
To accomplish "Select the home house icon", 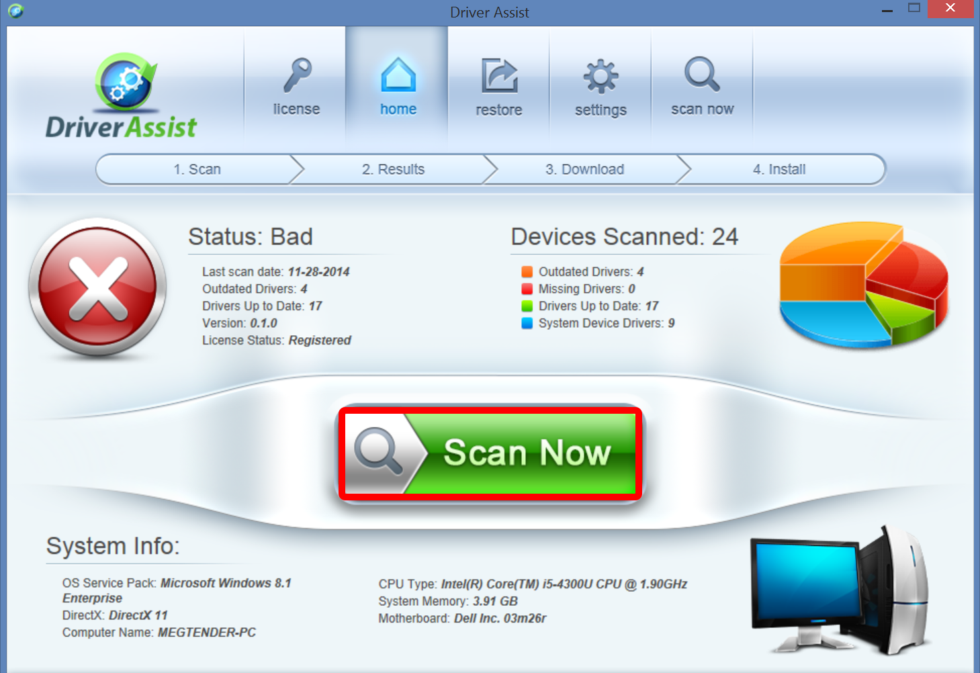I will click(398, 75).
